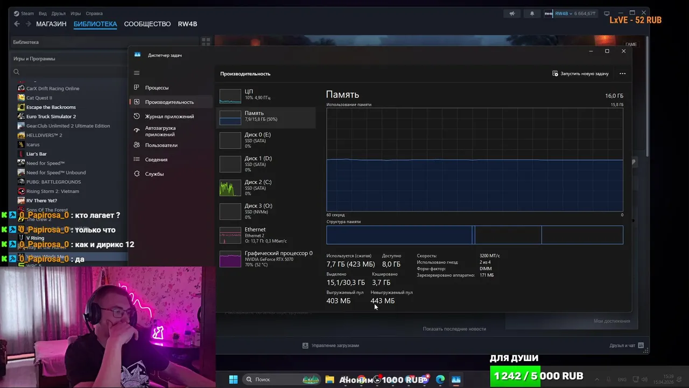Click the App history clock icon
The width and height of the screenshot is (689, 388).
click(137, 116)
